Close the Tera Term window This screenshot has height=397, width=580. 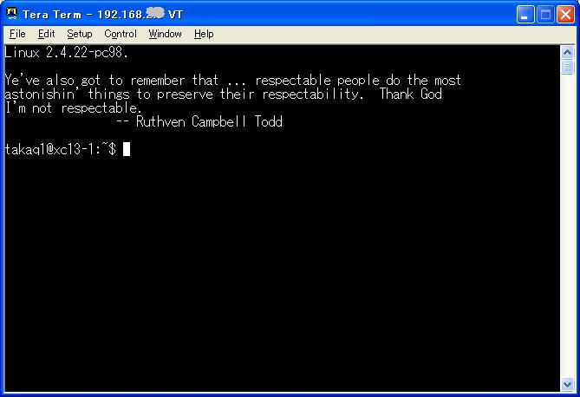tap(565, 15)
